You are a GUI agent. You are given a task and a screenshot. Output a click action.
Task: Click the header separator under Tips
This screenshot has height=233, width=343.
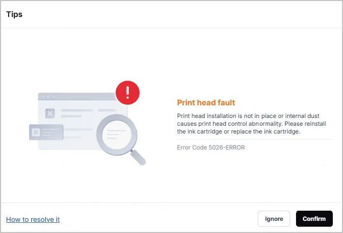tap(171, 28)
